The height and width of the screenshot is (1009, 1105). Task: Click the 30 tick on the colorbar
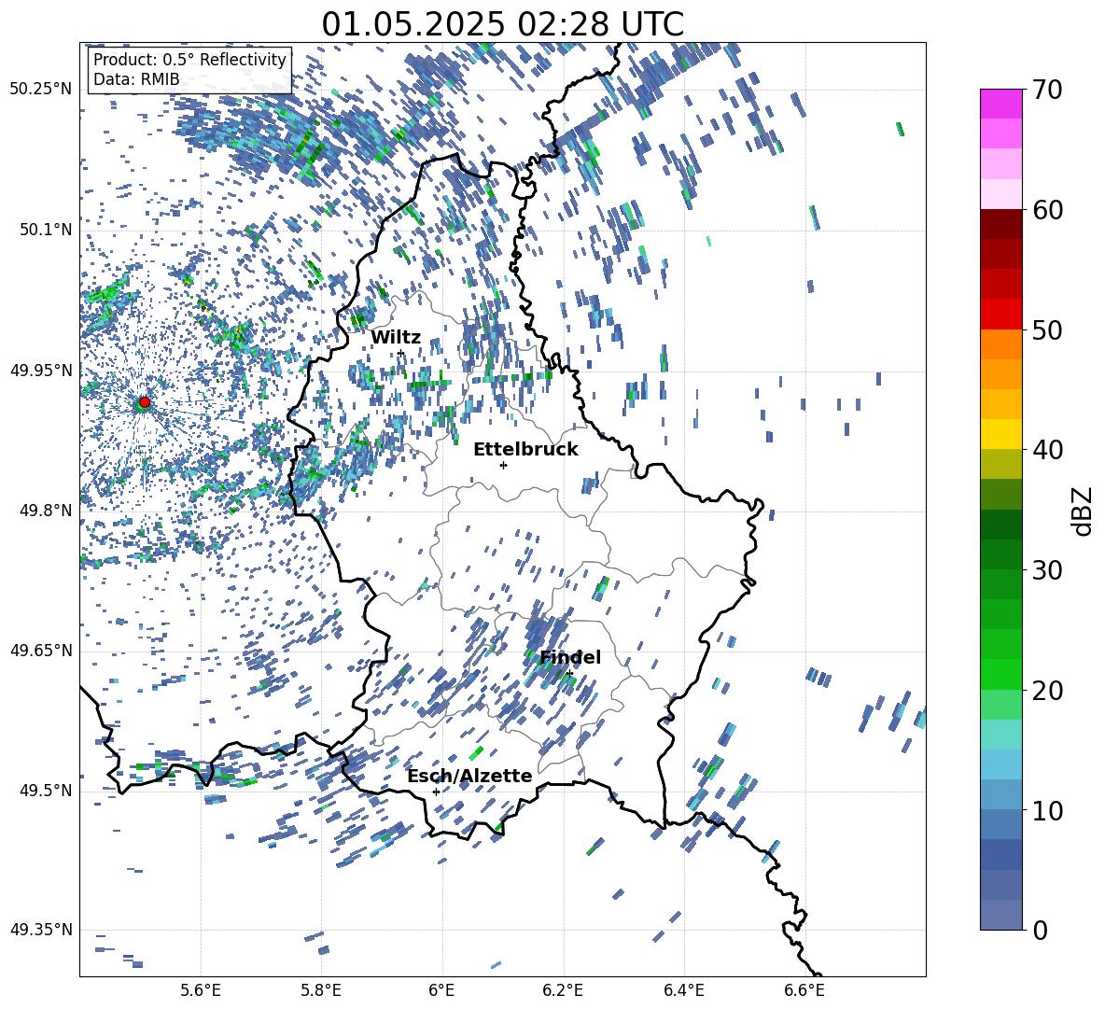[1047, 570]
